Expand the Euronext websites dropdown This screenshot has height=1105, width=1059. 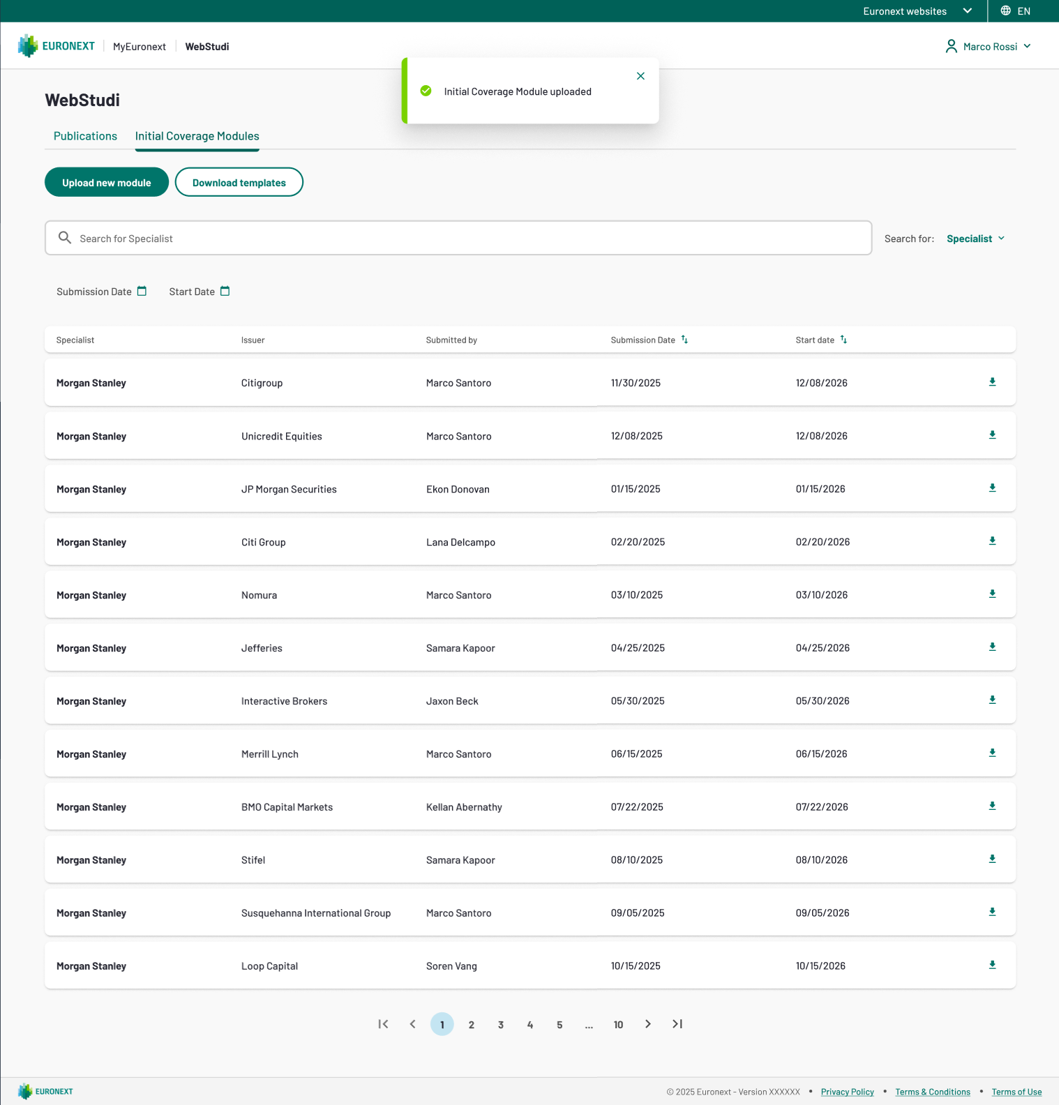click(917, 11)
